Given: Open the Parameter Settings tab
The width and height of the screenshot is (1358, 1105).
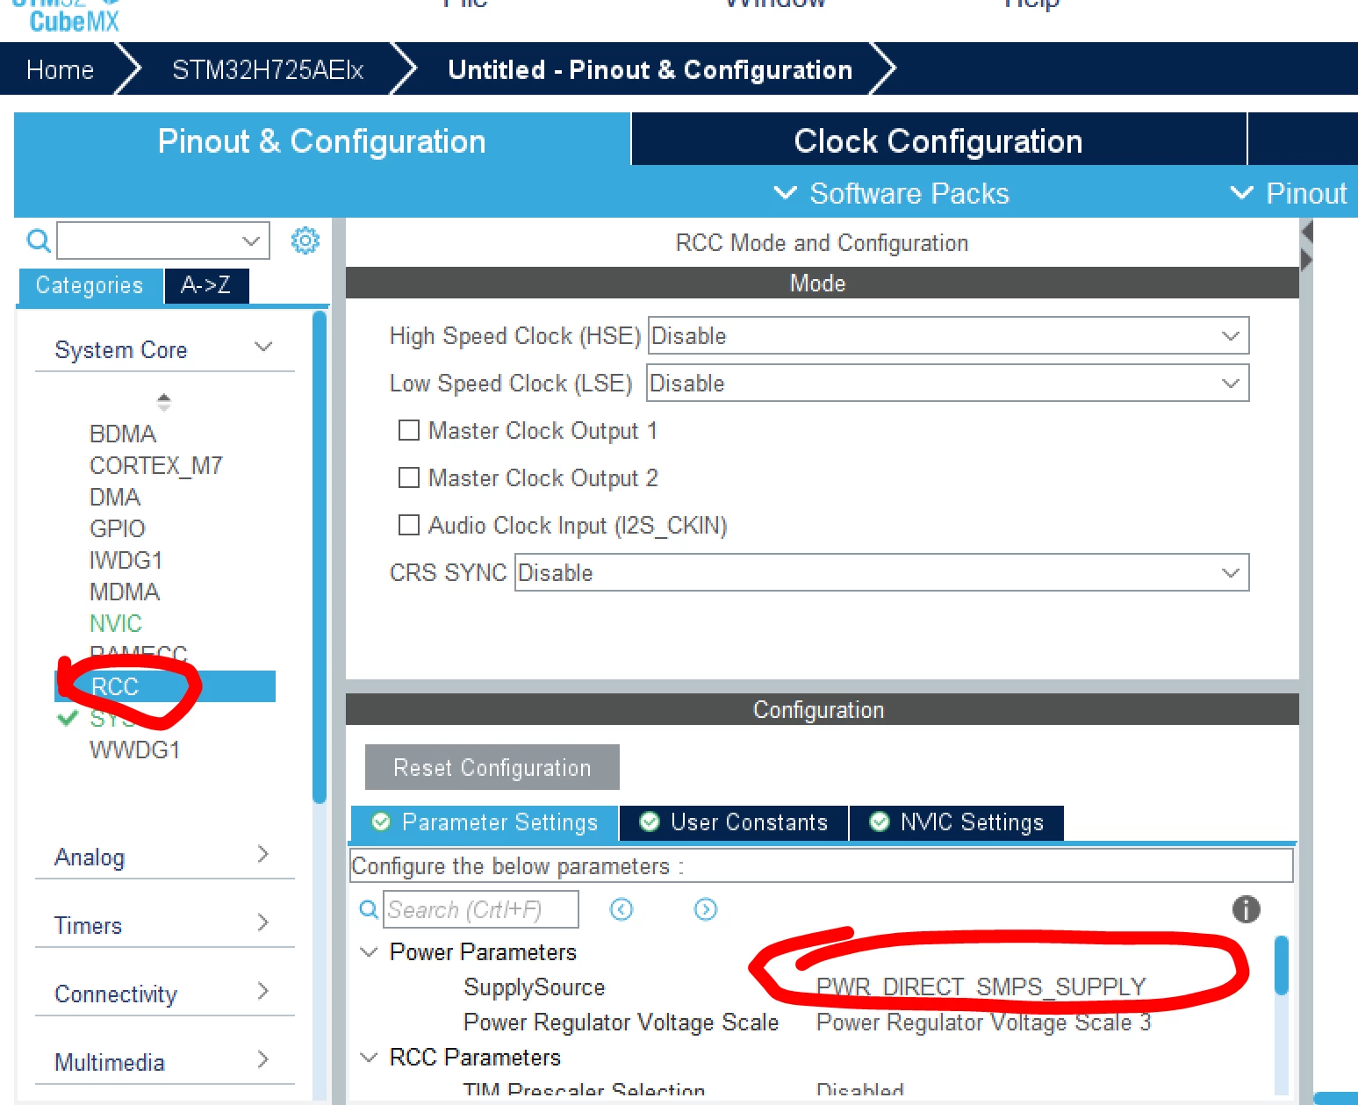Looking at the screenshot, I should 485,822.
